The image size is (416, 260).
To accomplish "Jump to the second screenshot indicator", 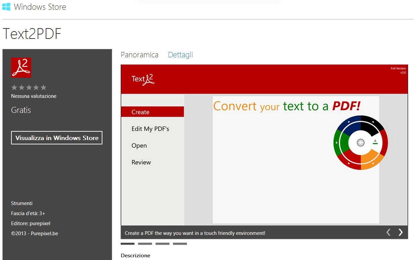I will 145,244.
